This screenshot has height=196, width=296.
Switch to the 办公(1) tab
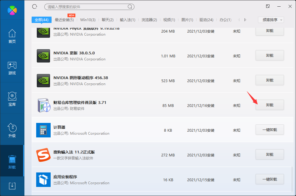pos(225,20)
